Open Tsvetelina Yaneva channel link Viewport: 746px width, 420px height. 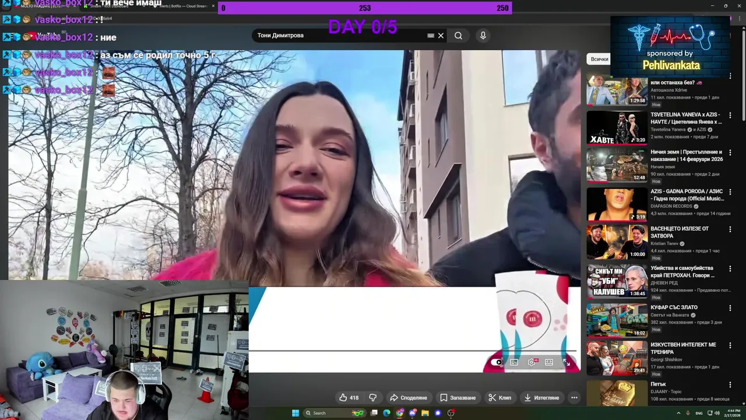(668, 129)
